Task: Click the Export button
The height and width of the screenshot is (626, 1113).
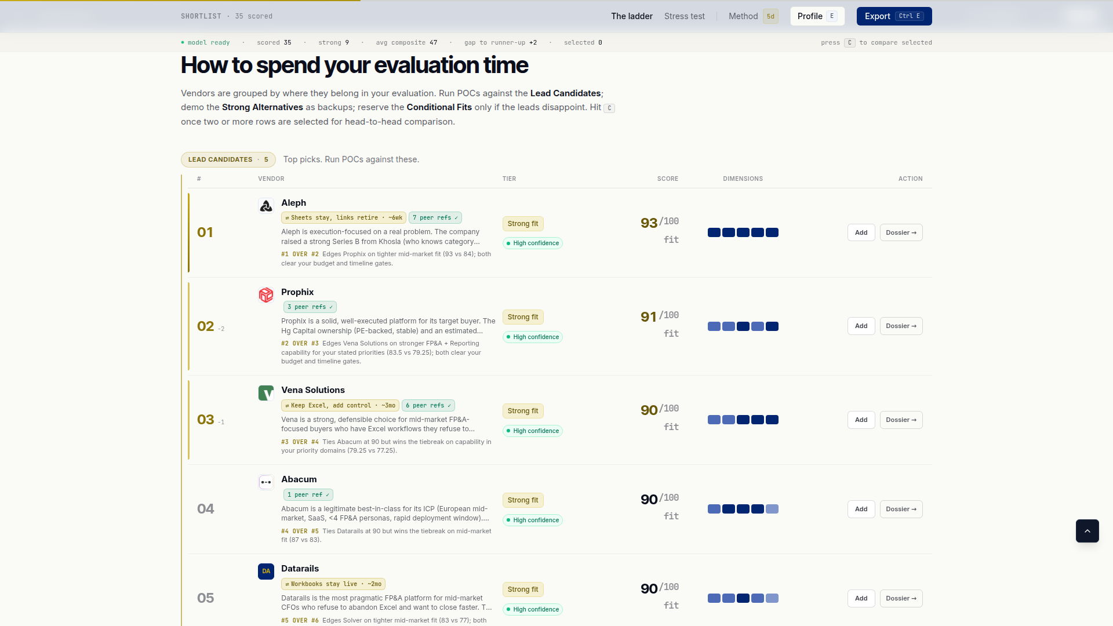Action: (894, 16)
